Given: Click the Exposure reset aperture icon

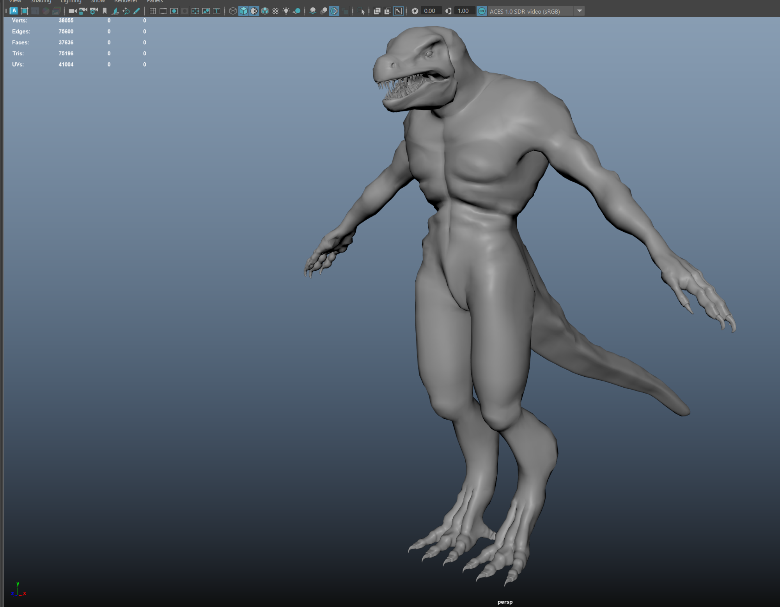Looking at the screenshot, I should click(x=415, y=11).
